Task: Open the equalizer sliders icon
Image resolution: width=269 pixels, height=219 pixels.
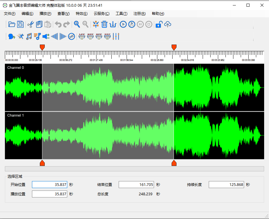Action: 116,37
